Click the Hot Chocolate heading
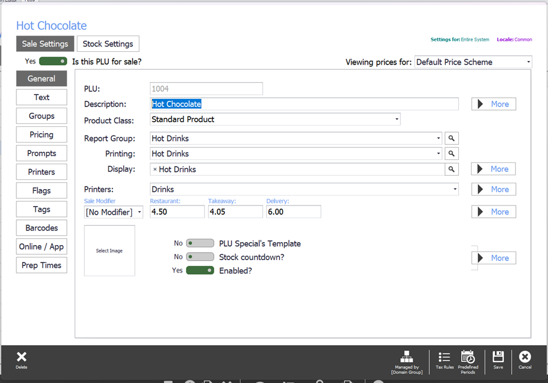Viewport: 548px width, 383px height. (51, 26)
